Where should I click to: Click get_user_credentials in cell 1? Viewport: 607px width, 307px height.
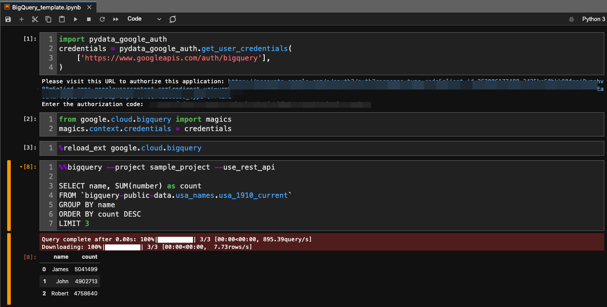point(245,48)
